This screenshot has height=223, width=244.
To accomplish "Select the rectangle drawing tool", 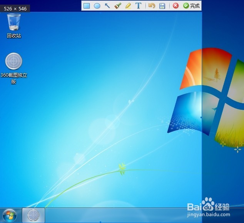I will (87, 6).
